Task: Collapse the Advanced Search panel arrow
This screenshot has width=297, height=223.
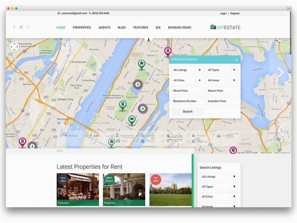Action: [237, 60]
